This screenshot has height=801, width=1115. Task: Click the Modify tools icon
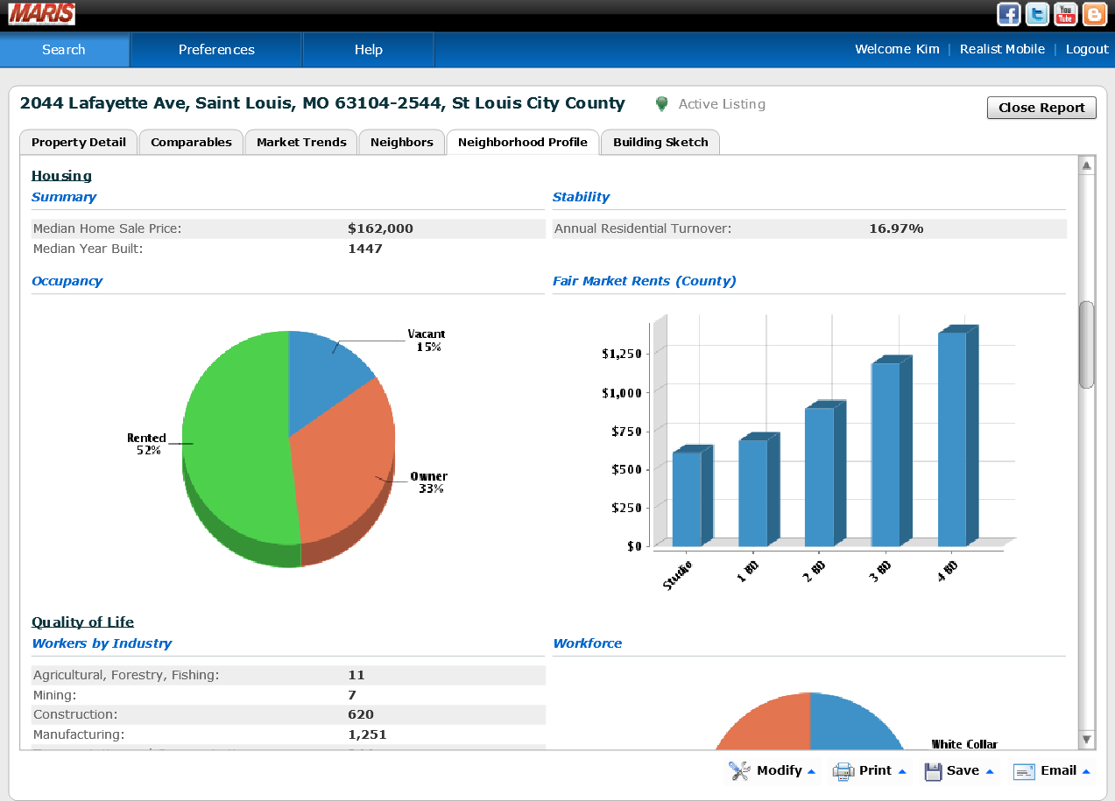coord(739,770)
